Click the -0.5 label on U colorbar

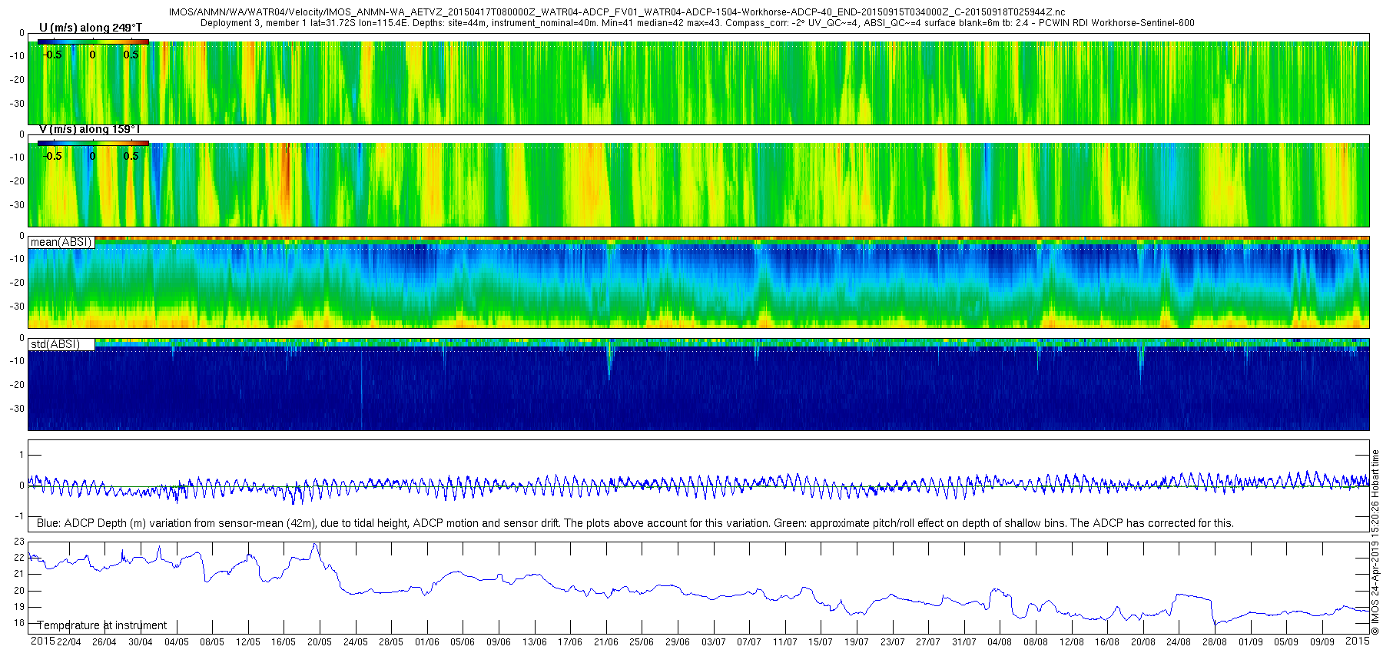[52, 55]
